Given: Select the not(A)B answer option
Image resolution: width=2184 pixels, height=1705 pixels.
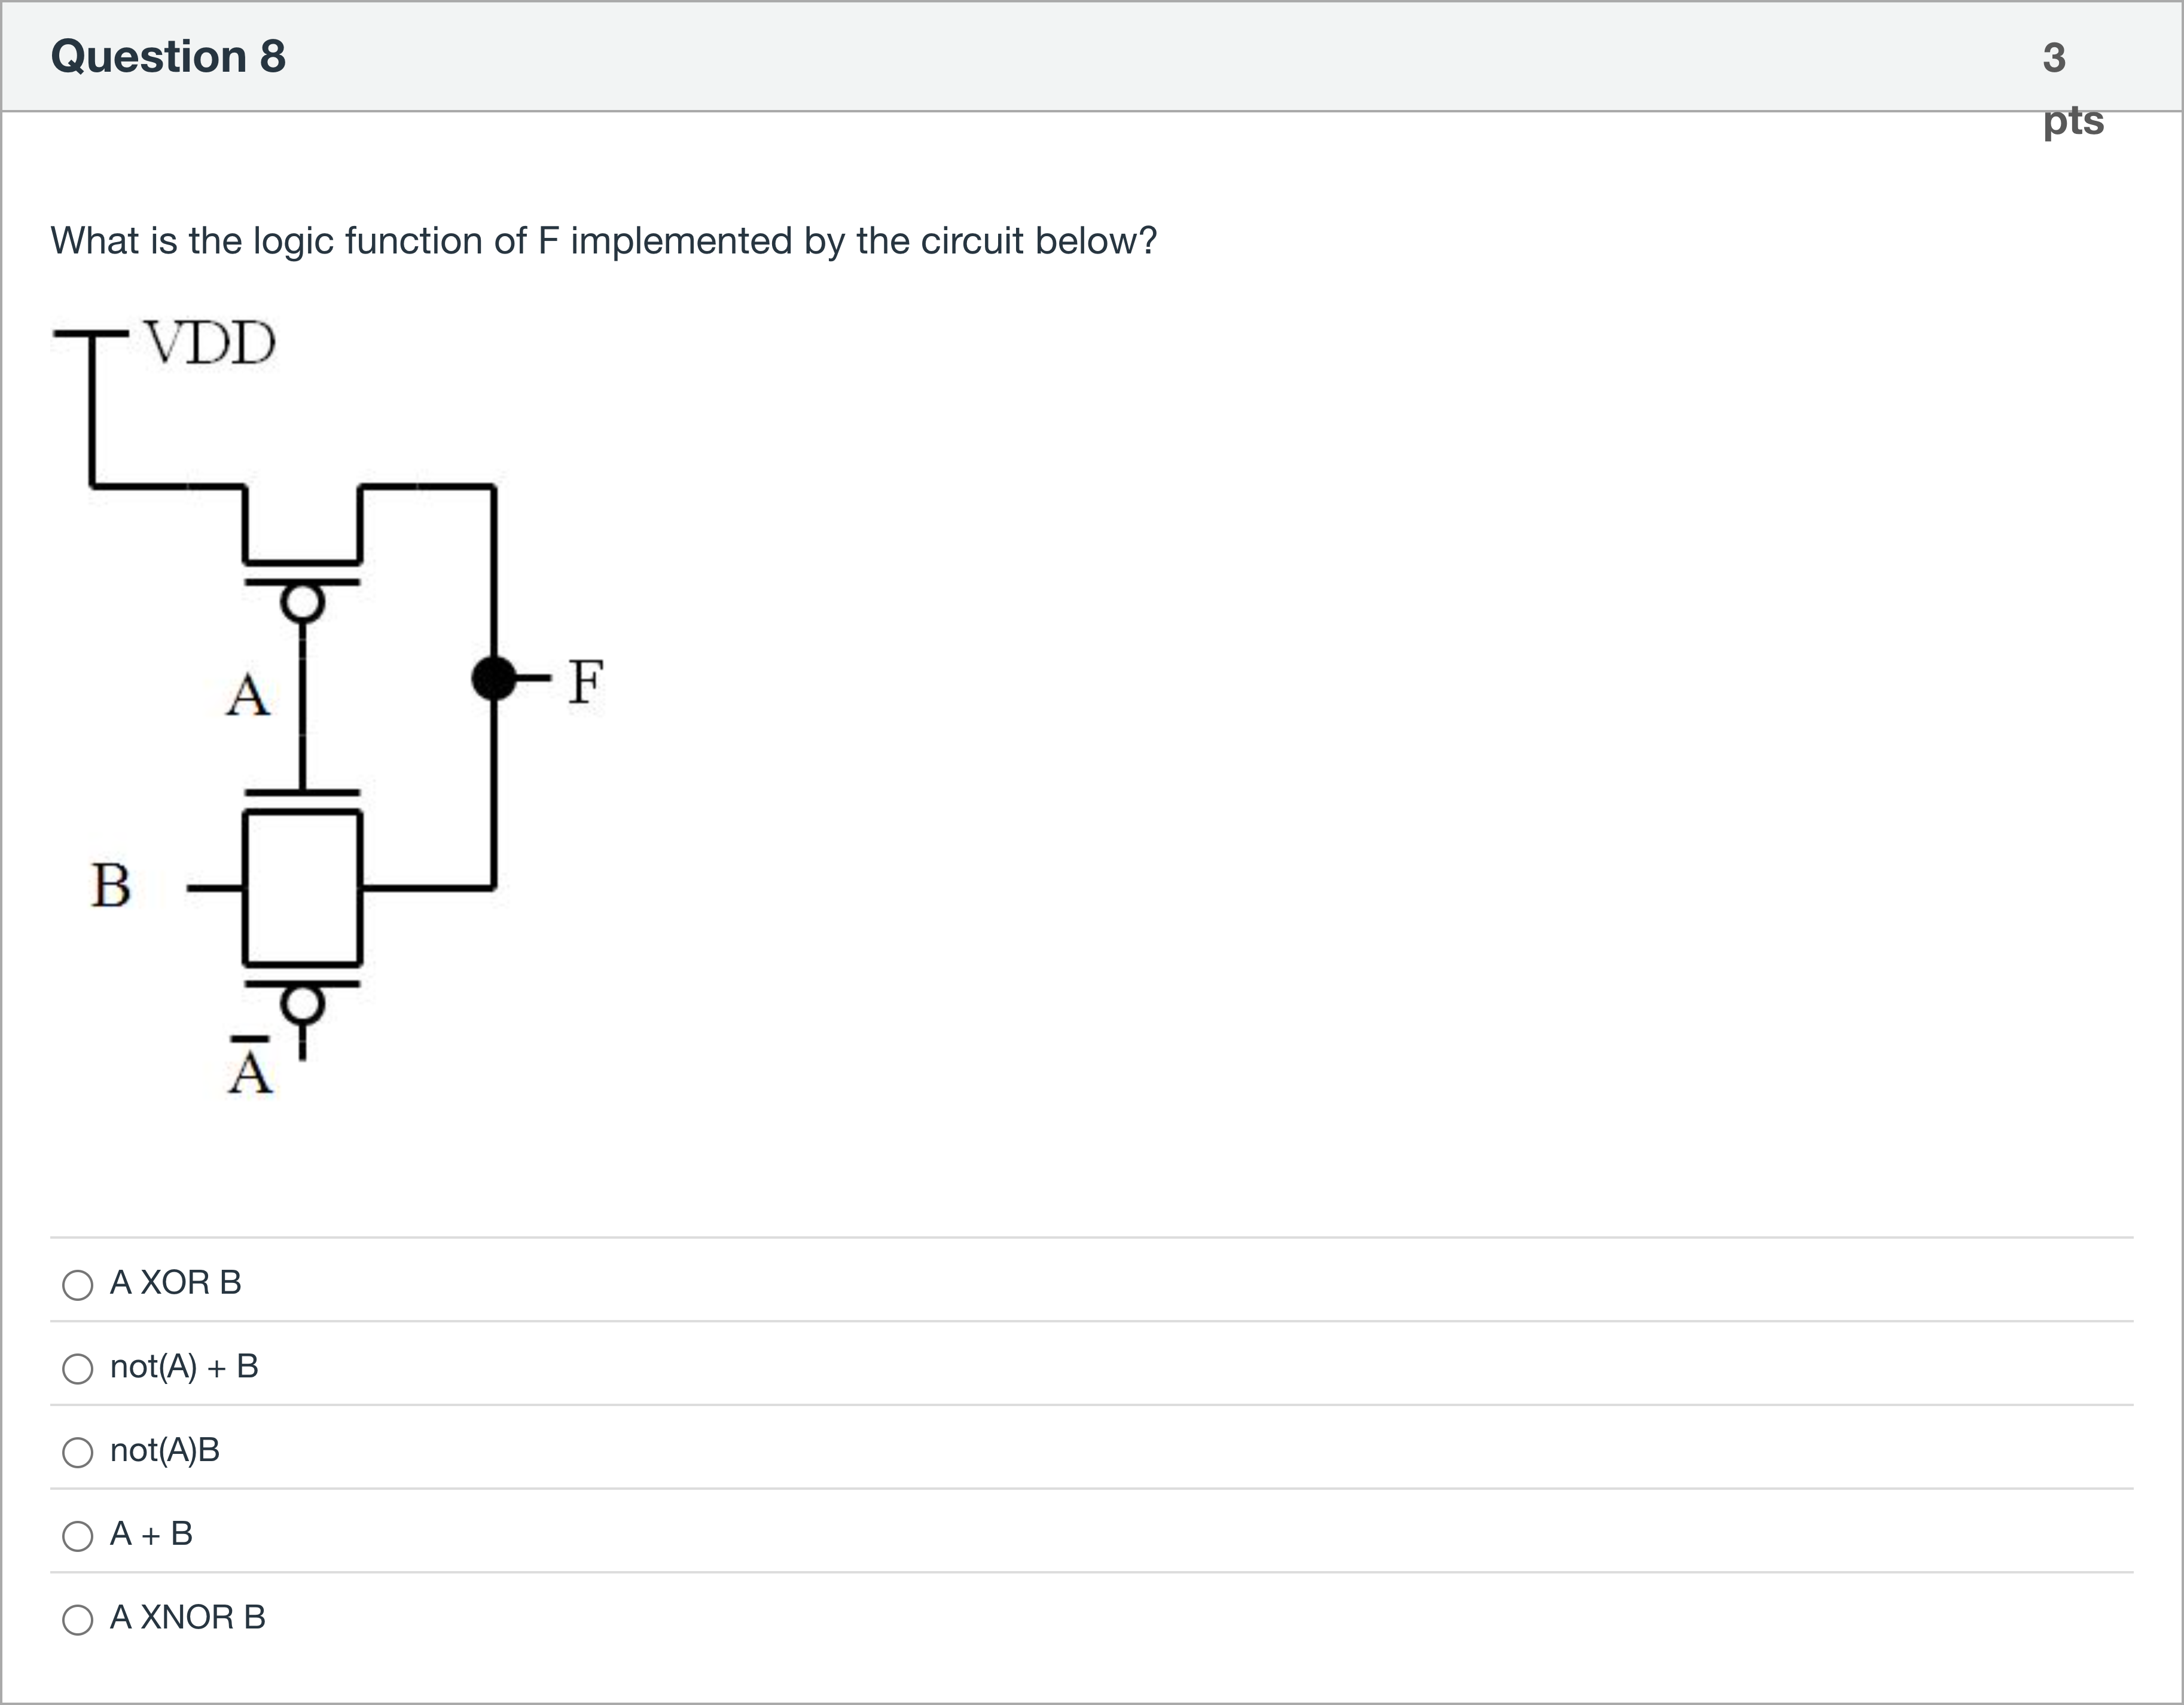Looking at the screenshot, I should point(78,1453).
